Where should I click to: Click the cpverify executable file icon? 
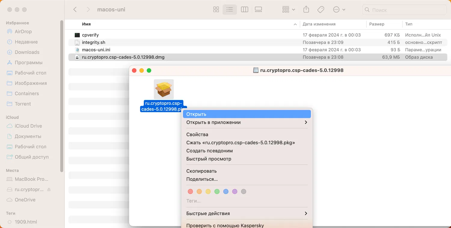pos(77,35)
